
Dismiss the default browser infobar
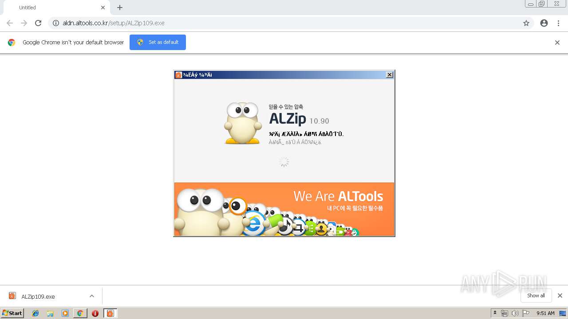[557, 43]
